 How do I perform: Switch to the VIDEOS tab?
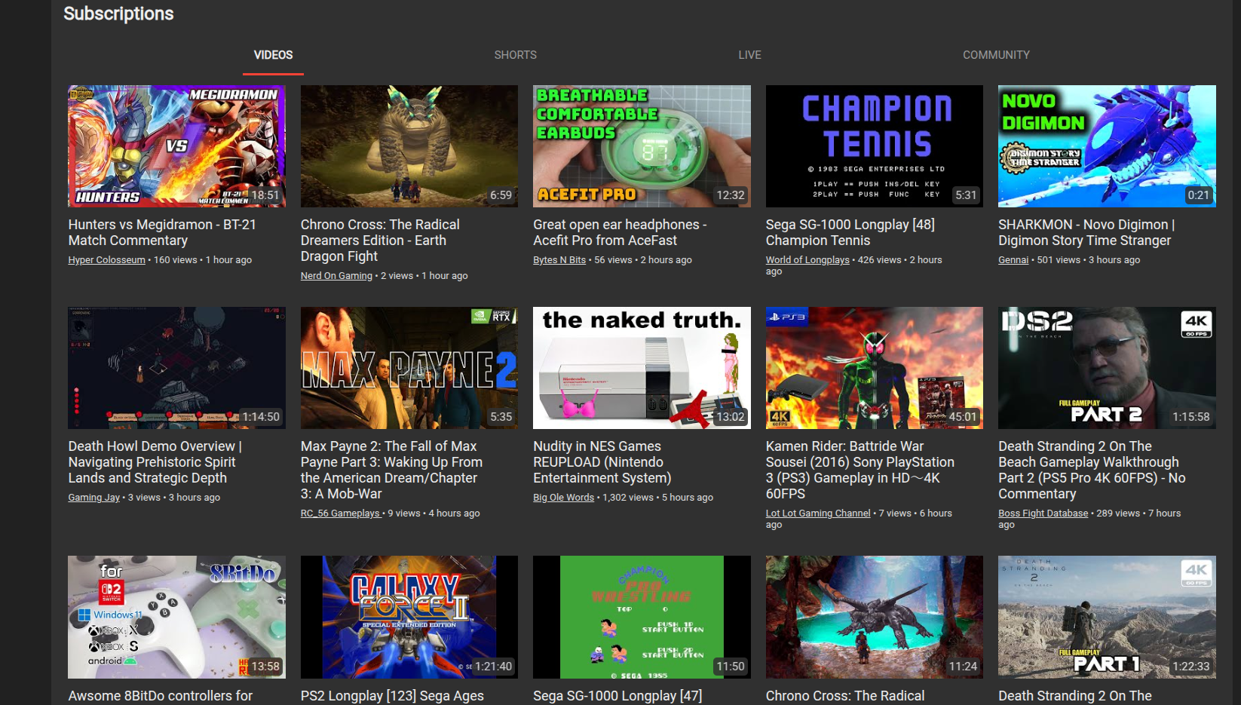coord(273,55)
